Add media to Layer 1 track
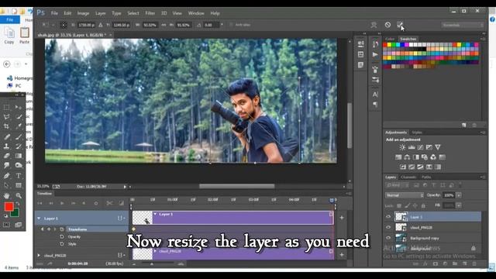The height and width of the screenshot is (279, 496). (x=342, y=218)
